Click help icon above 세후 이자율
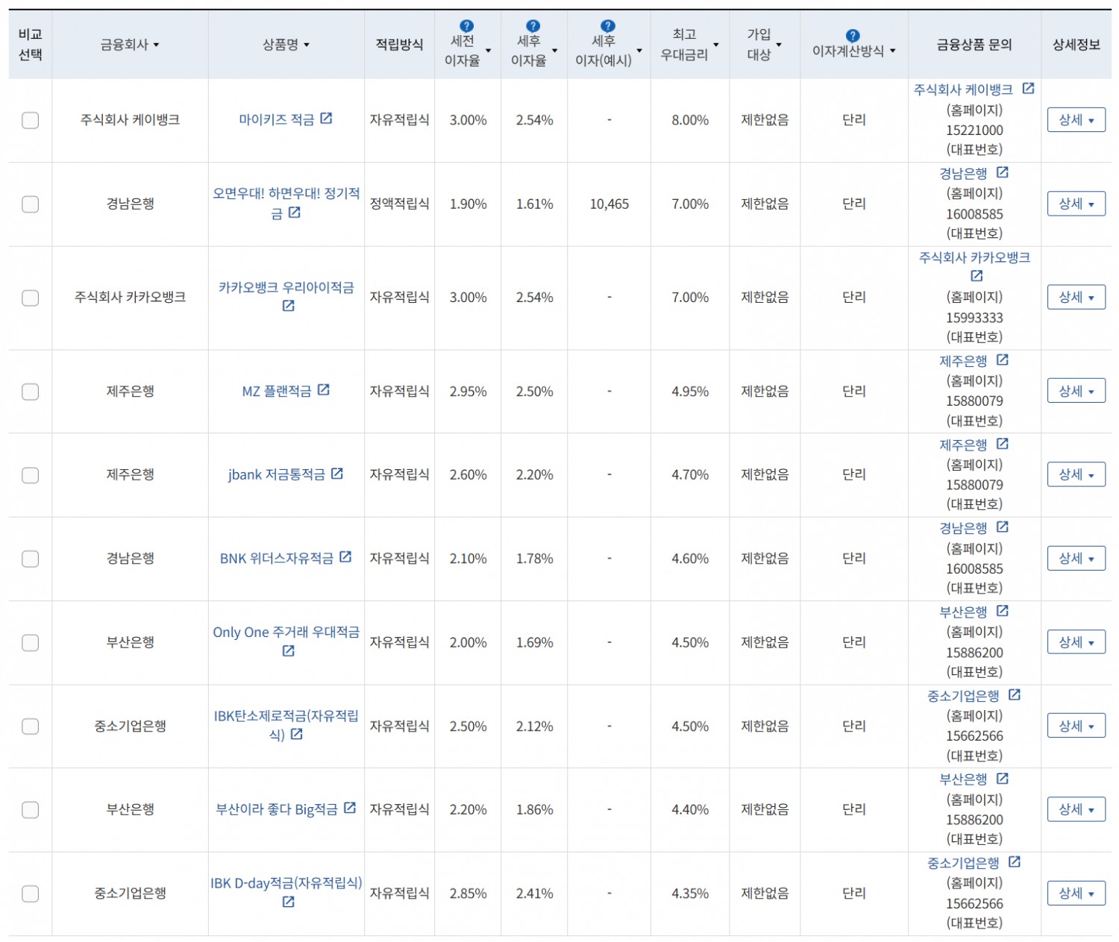Image resolution: width=1119 pixels, height=942 pixels. (x=533, y=26)
